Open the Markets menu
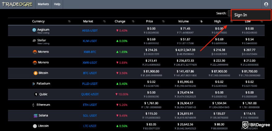 (43, 4)
